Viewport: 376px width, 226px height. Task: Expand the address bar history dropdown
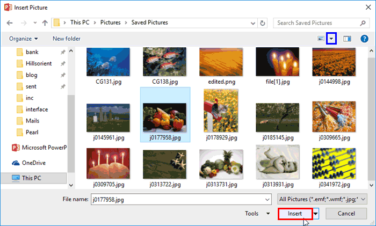253,23
